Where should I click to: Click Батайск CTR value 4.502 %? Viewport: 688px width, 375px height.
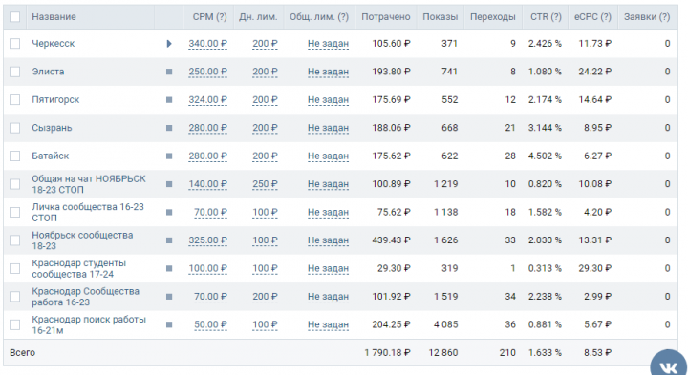545,156
